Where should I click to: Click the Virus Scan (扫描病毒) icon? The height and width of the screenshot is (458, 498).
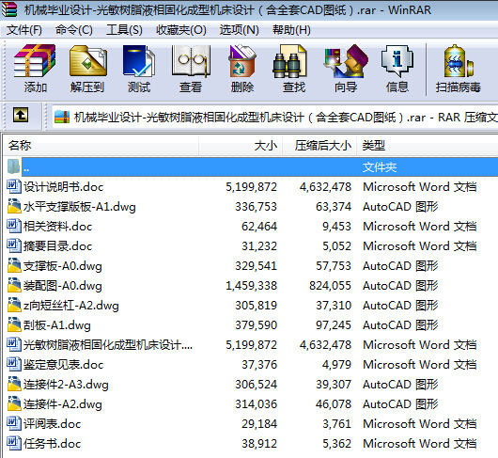458,61
